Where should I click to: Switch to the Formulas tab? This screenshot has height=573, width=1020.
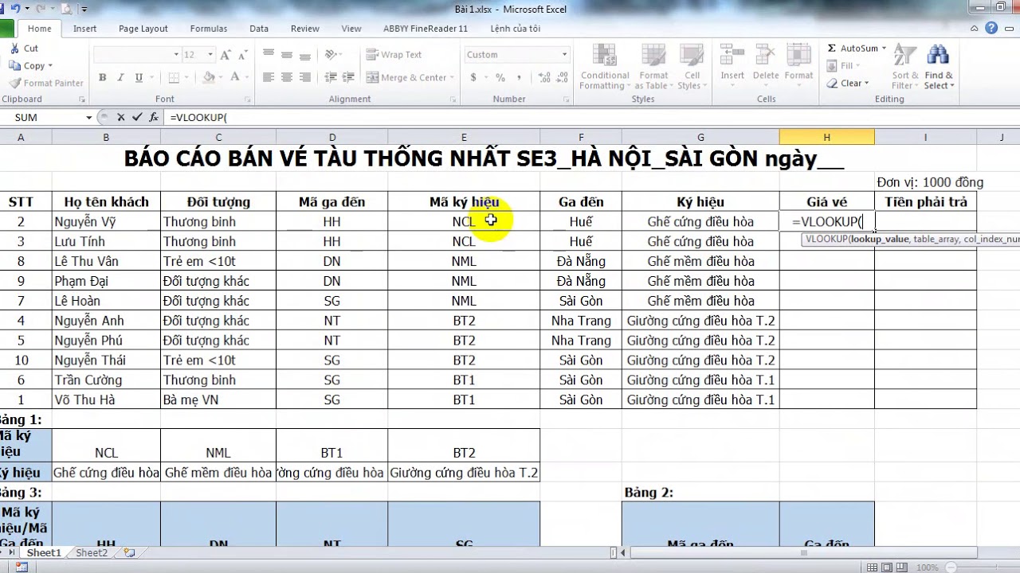click(x=209, y=29)
